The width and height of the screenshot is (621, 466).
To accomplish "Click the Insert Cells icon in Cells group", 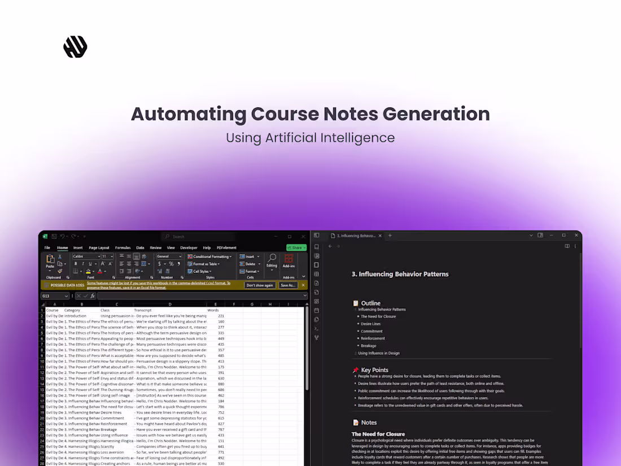I will pos(242,257).
